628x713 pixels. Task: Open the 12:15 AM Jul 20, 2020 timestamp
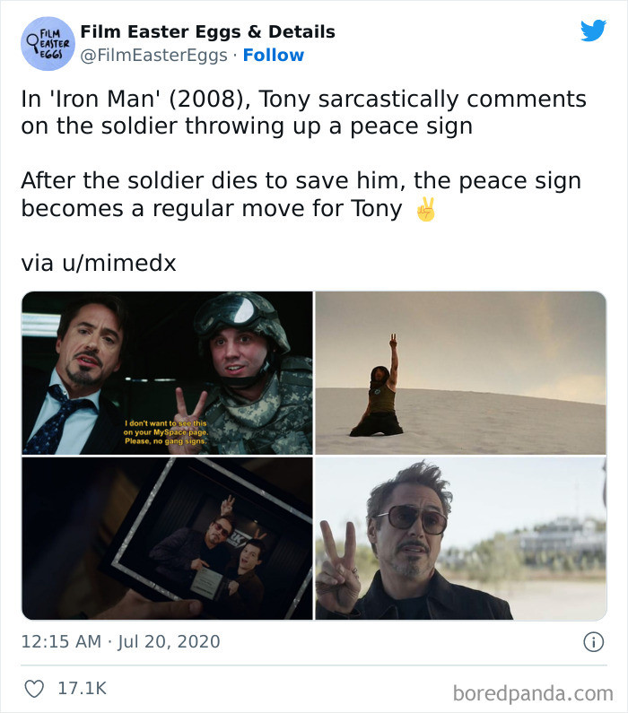(x=120, y=641)
